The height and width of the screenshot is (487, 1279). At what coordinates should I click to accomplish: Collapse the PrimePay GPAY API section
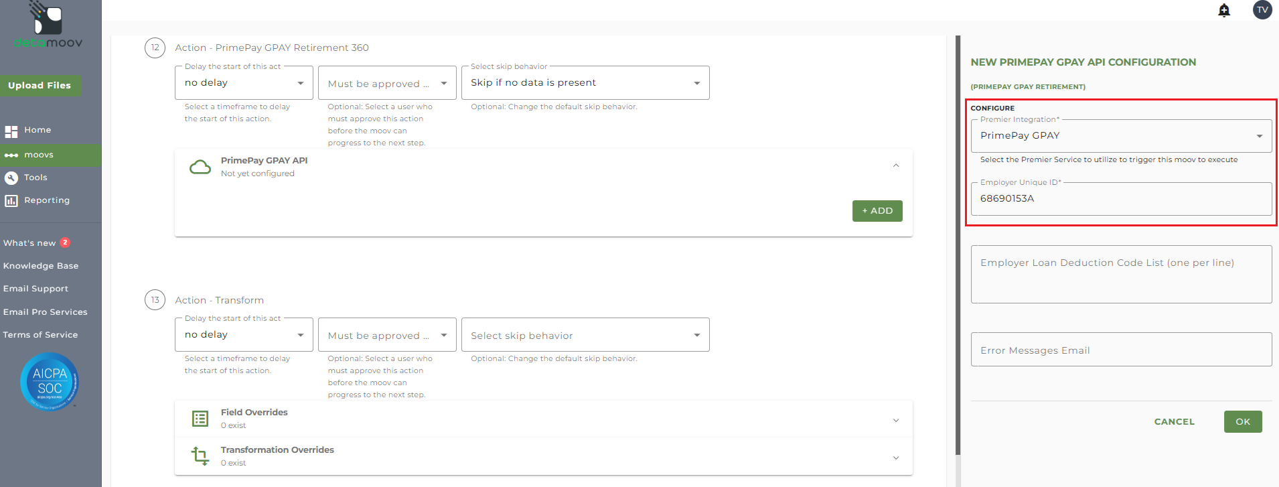coord(896,165)
